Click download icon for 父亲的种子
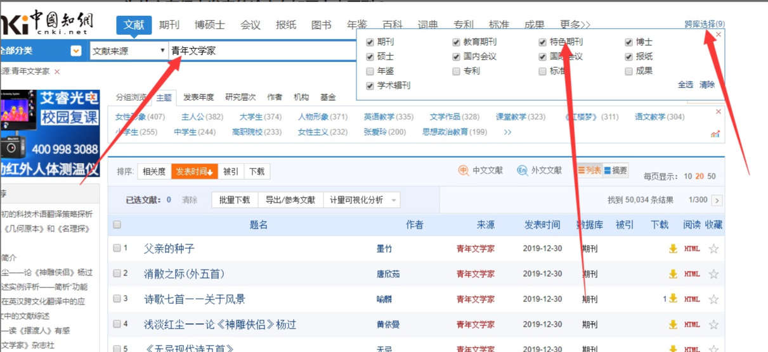Viewport: 768px width, 352px height. (x=673, y=249)
